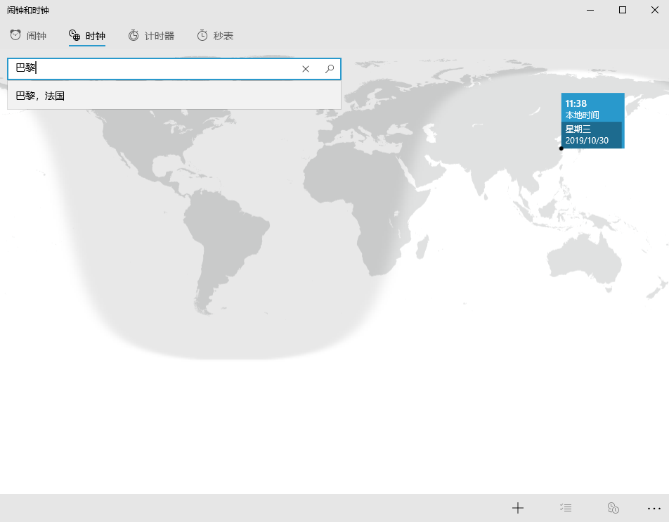Click the stopwatch icon in tab bar
The height and width of the screenshot is (522, 669).
tap(202, 35)
